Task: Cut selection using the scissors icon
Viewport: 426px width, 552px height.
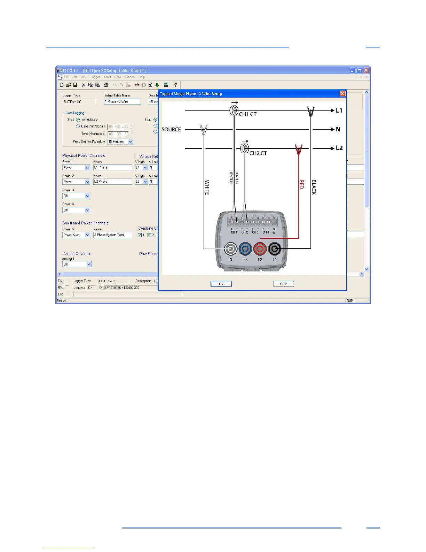Action: pos(84,85)
